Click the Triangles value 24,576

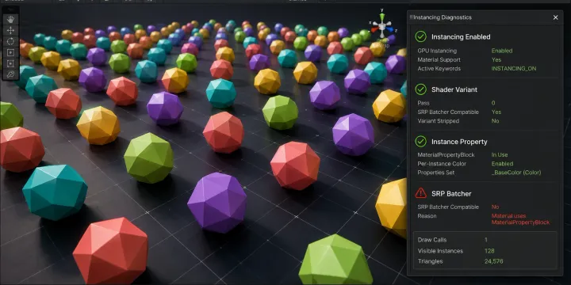point(493,261)
